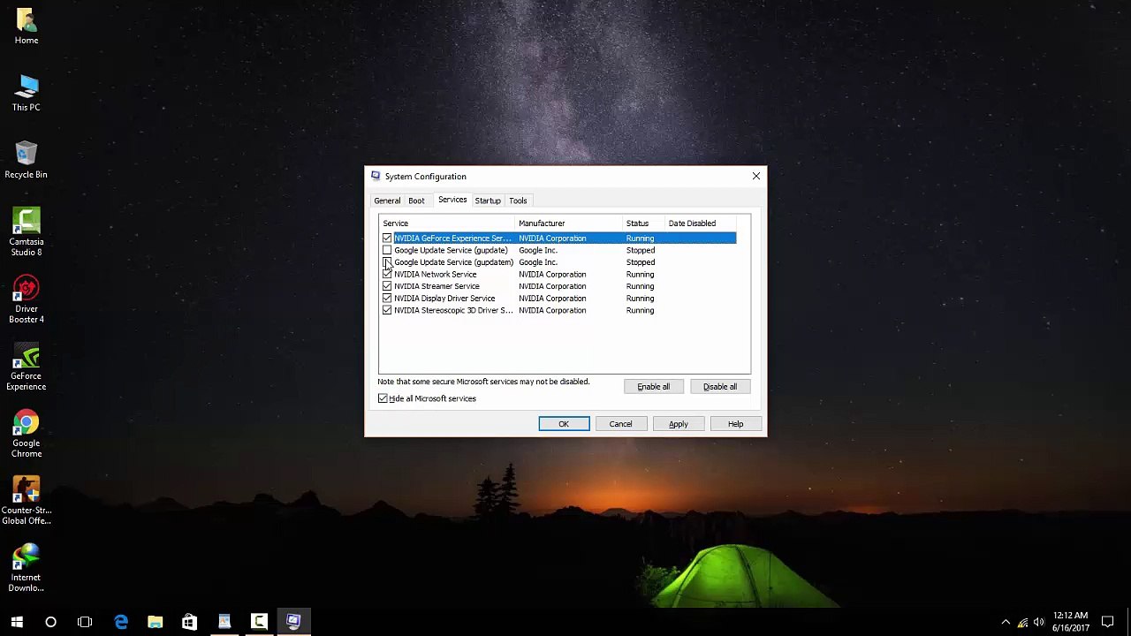The height and width of the screenshot is (636, 1131).
Task: Sort by the Status column header
Action: pyautogui.click(x=644, y=223)
